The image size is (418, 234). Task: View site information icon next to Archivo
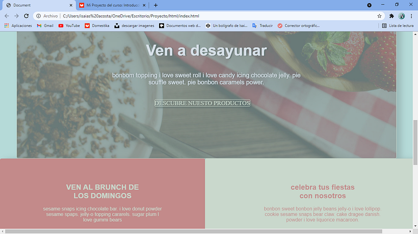(38, 16)
